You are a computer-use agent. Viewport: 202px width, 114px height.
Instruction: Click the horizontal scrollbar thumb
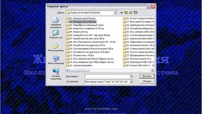coord(80,70)
